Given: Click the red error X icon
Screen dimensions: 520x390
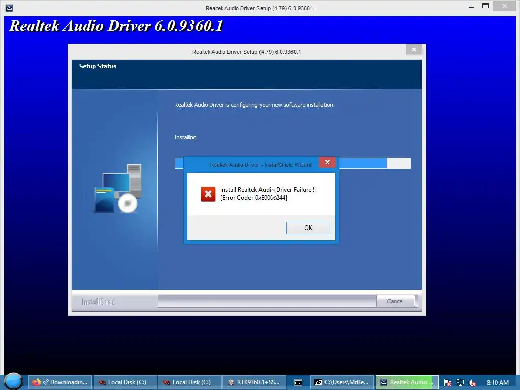Looking at the screenshot, I should coord(208,194).
